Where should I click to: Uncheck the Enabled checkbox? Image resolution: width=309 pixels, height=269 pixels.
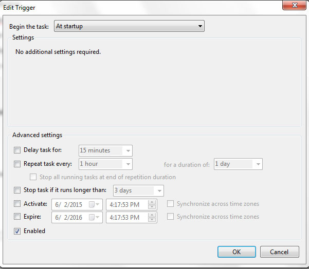[17, 231]
